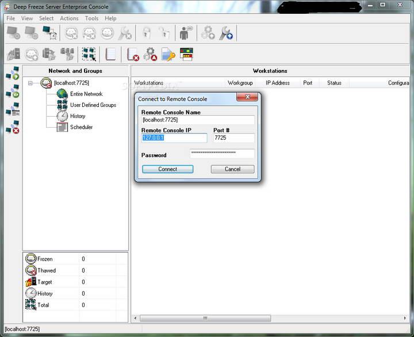This screenshot has width=414, height=337.
Task: Open the View menu
Action: [x=27, y=18]
